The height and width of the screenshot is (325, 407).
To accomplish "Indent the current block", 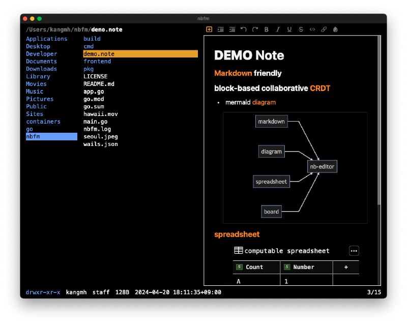I will pos(220,29).
